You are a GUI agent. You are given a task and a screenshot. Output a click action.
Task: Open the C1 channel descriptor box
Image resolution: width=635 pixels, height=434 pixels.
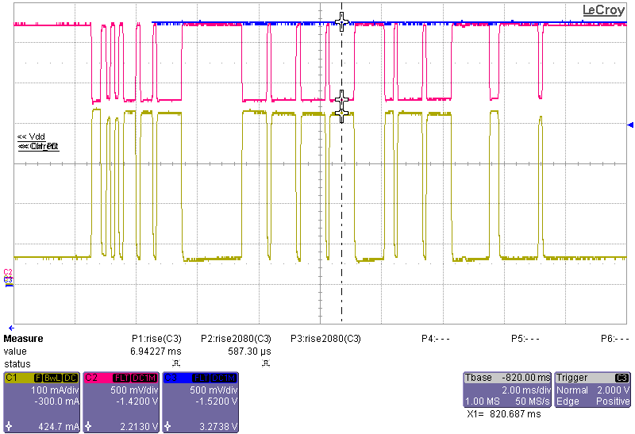(x=41, y=401)
